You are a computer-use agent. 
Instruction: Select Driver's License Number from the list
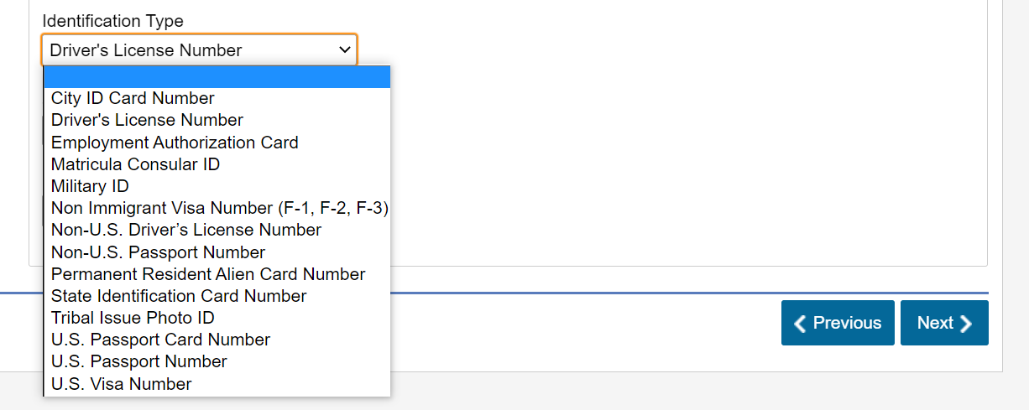pos(217,120)
